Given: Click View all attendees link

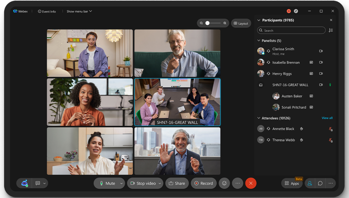Looking at the screenshot, I should [327, 118].
